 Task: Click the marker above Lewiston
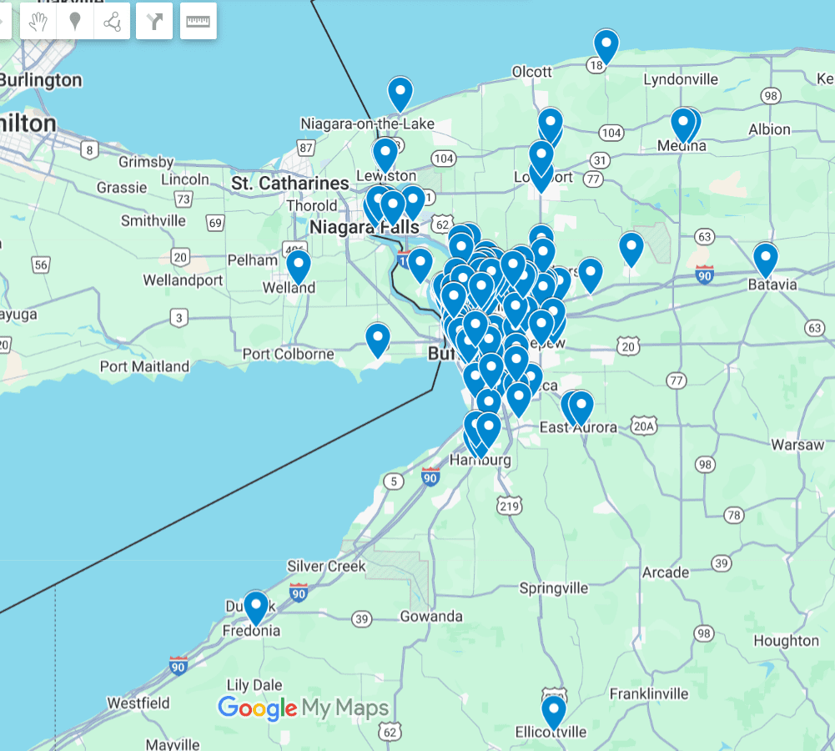click(385, 153)
